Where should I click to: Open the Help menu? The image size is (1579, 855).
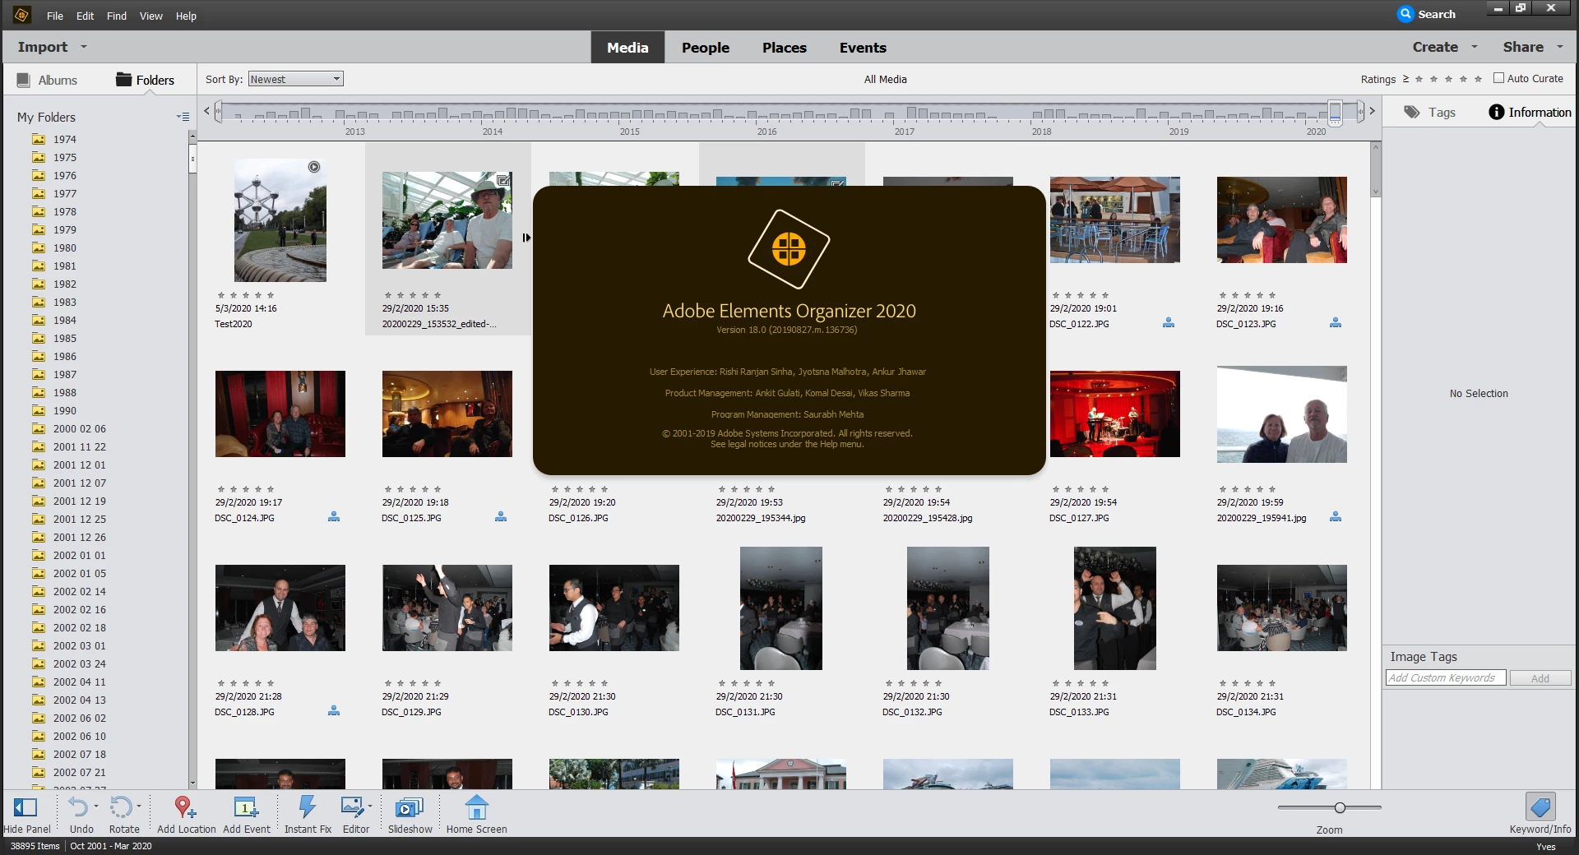coord(186,16)
